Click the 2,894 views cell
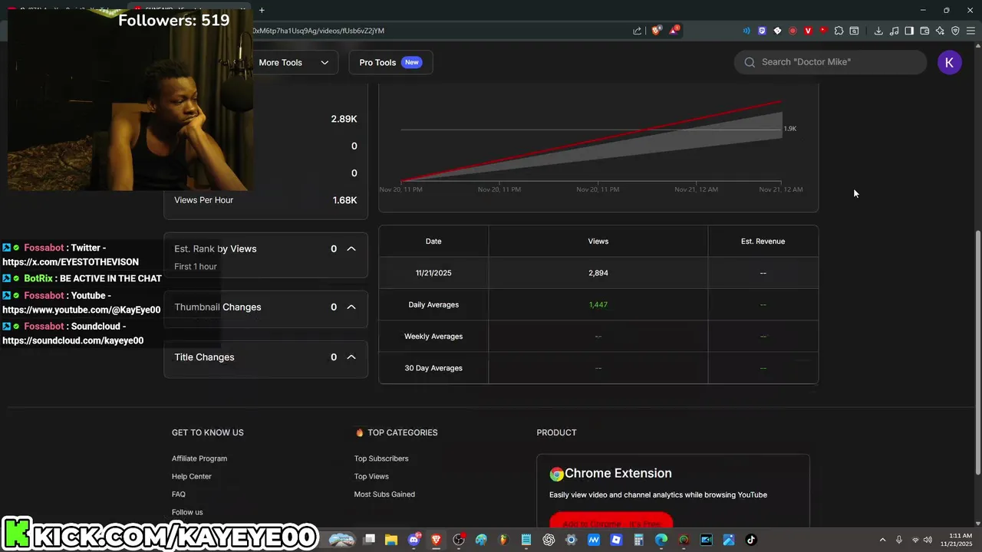Screen dimensions: 982x552 [x=598, y=273]
